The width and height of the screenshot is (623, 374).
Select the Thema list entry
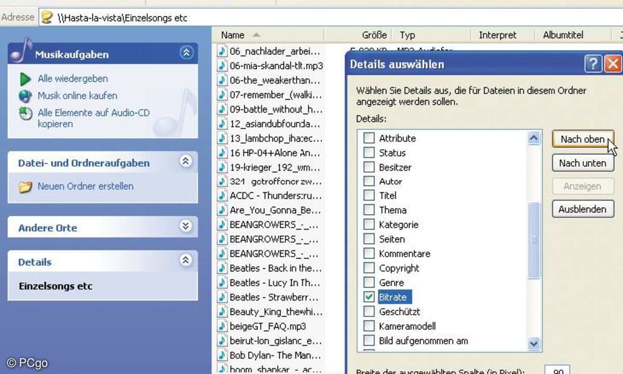coord(392,210)
